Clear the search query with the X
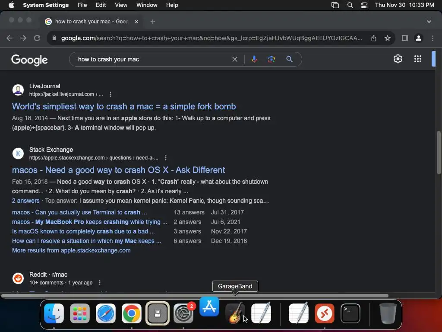Viewport: 442px width, 332px height. (234, 59)
